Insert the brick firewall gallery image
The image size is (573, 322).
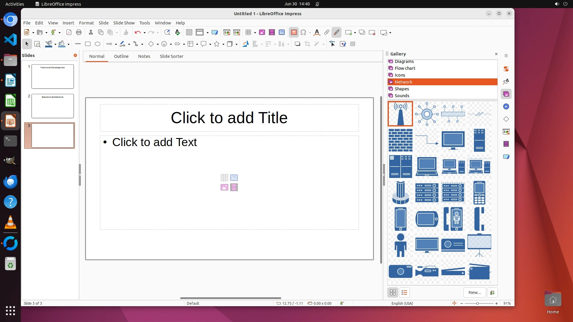point(400,140)
